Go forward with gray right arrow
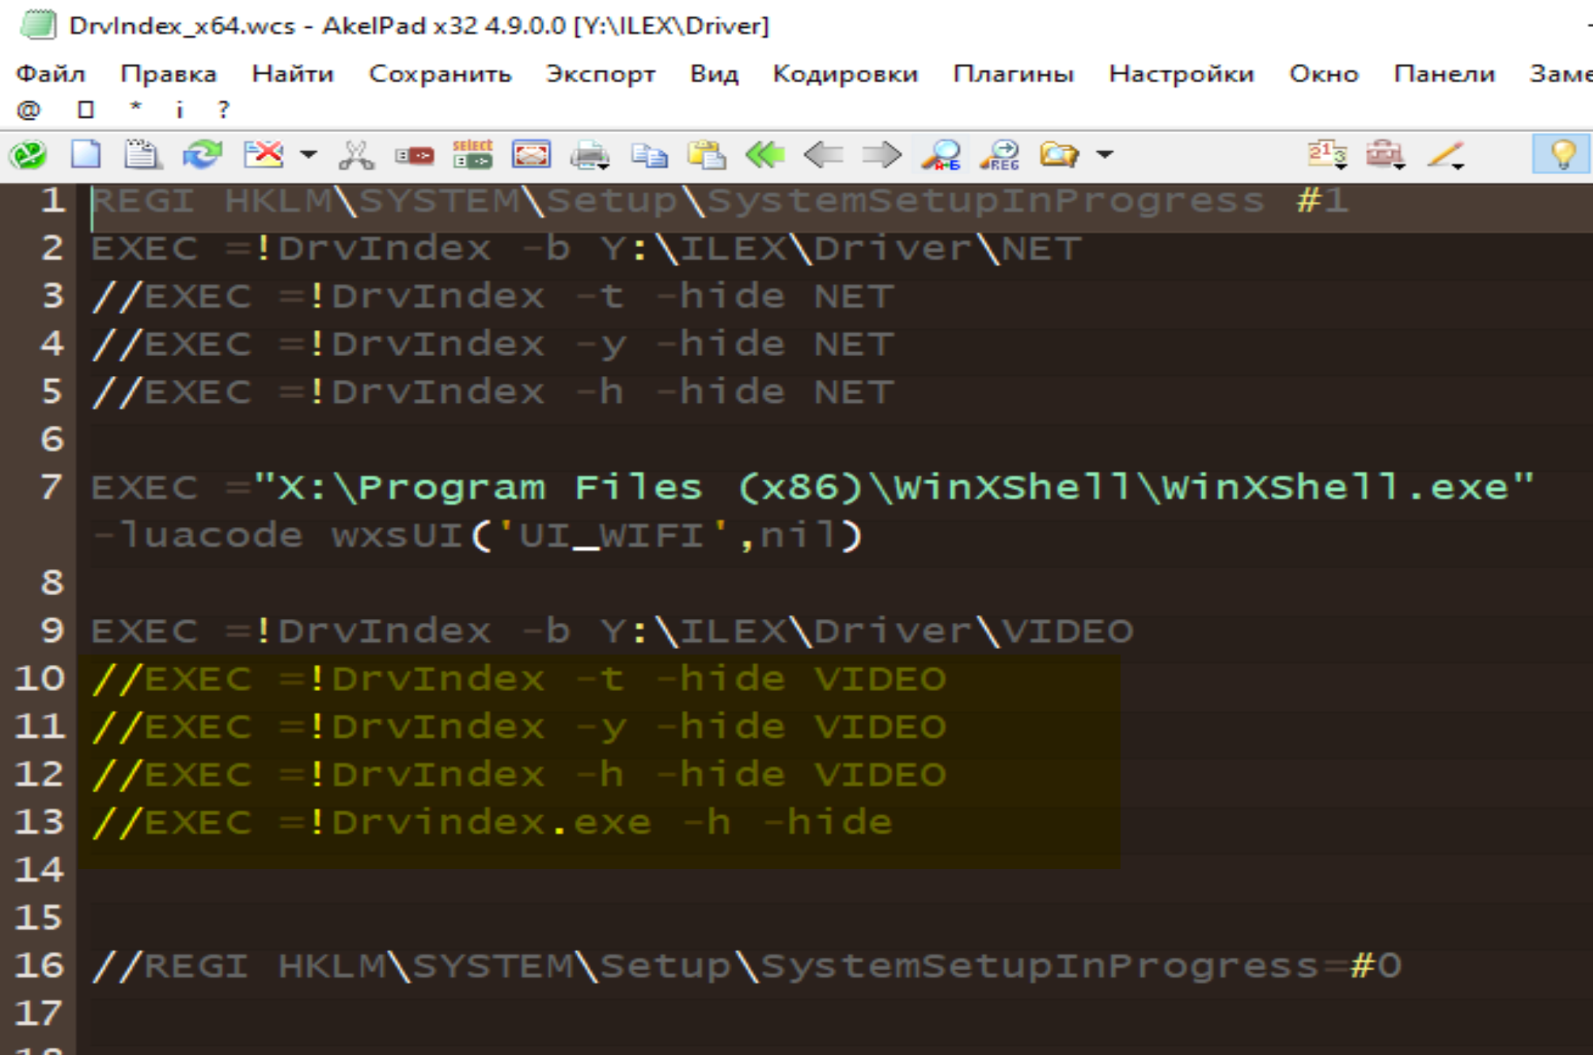 [882, 154]
